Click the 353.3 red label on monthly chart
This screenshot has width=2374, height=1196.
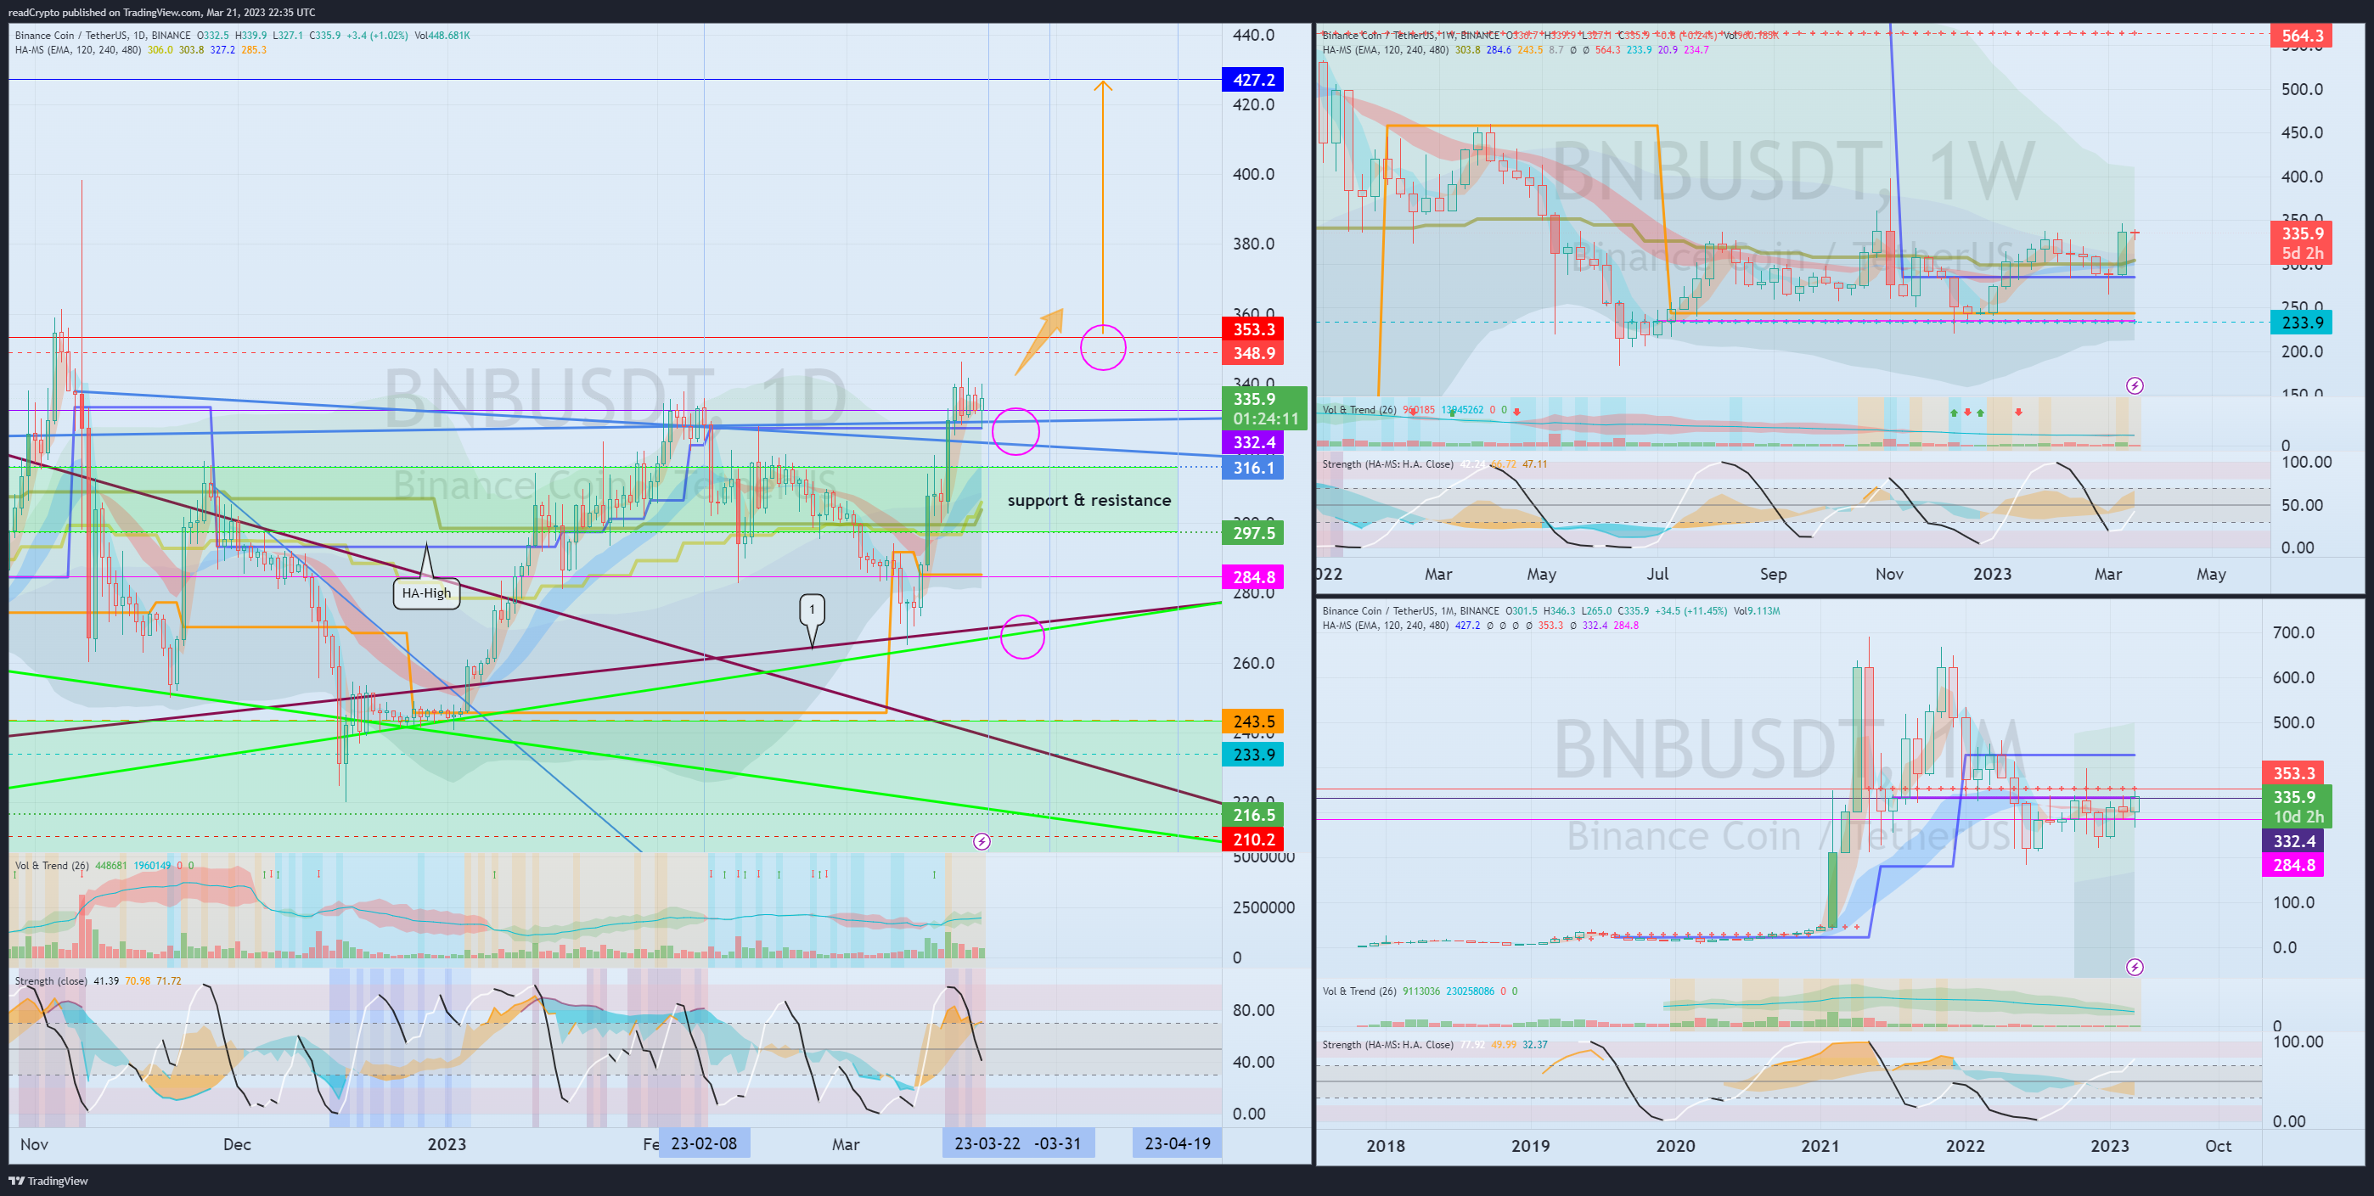[2292, 773]
